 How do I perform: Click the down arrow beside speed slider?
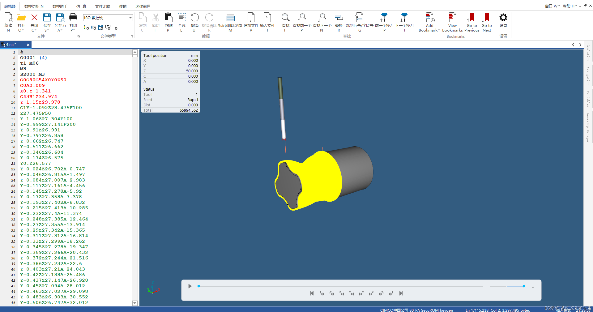[x=533, y=286]
